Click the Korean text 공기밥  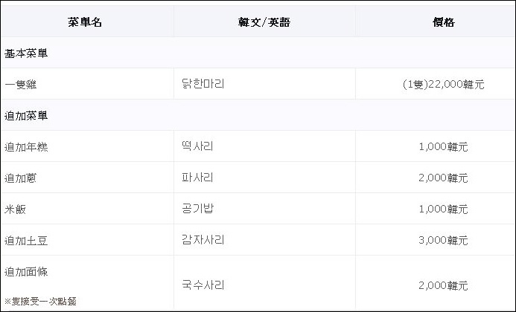[x=197, y=209]
